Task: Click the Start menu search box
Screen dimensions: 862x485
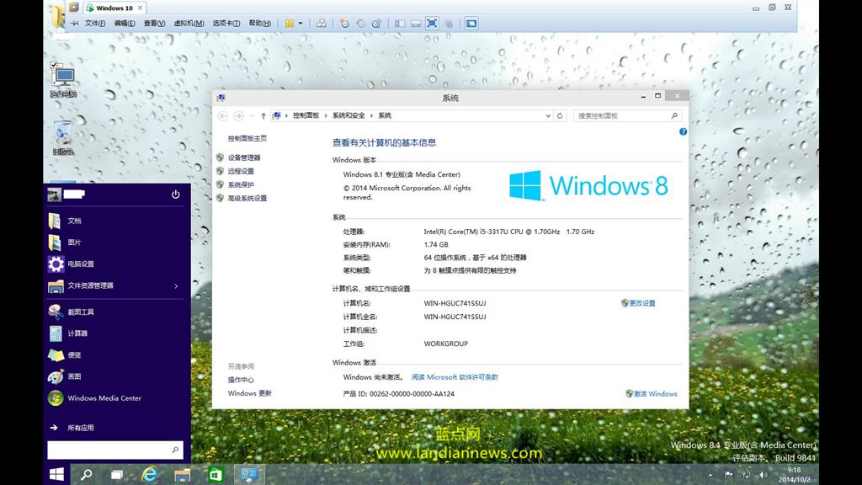Action: pos(114,450)
